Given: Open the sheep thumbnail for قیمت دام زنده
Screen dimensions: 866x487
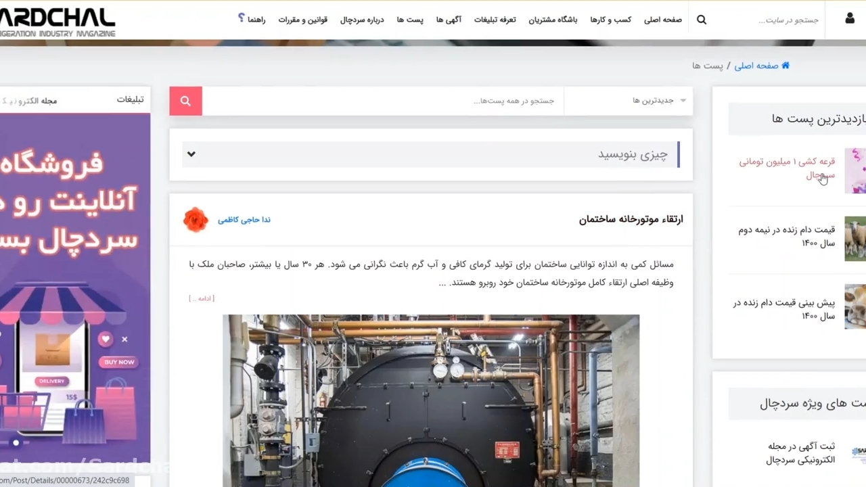Looking at the screenshot, I should click(855, 238).
